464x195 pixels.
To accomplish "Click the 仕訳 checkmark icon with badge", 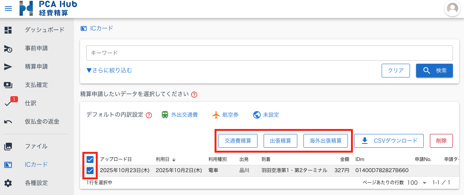I will tap(8, 103).
